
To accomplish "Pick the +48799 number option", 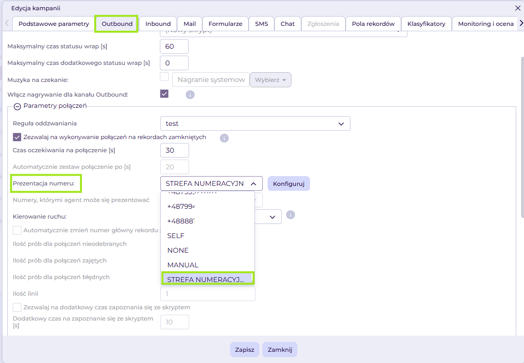I will pyautogui.click(x=208, y=206).
